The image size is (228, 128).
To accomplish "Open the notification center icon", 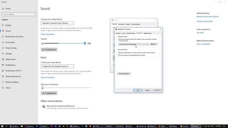I will (x=224, y=126).
